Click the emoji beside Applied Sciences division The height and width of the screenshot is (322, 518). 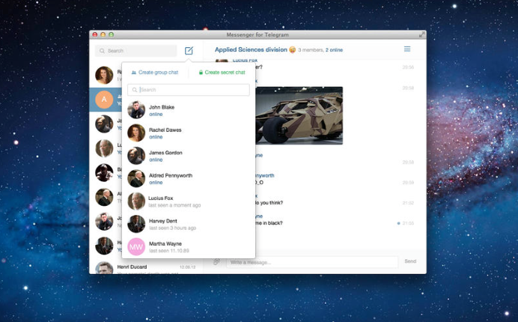click(x=293, y=50)
